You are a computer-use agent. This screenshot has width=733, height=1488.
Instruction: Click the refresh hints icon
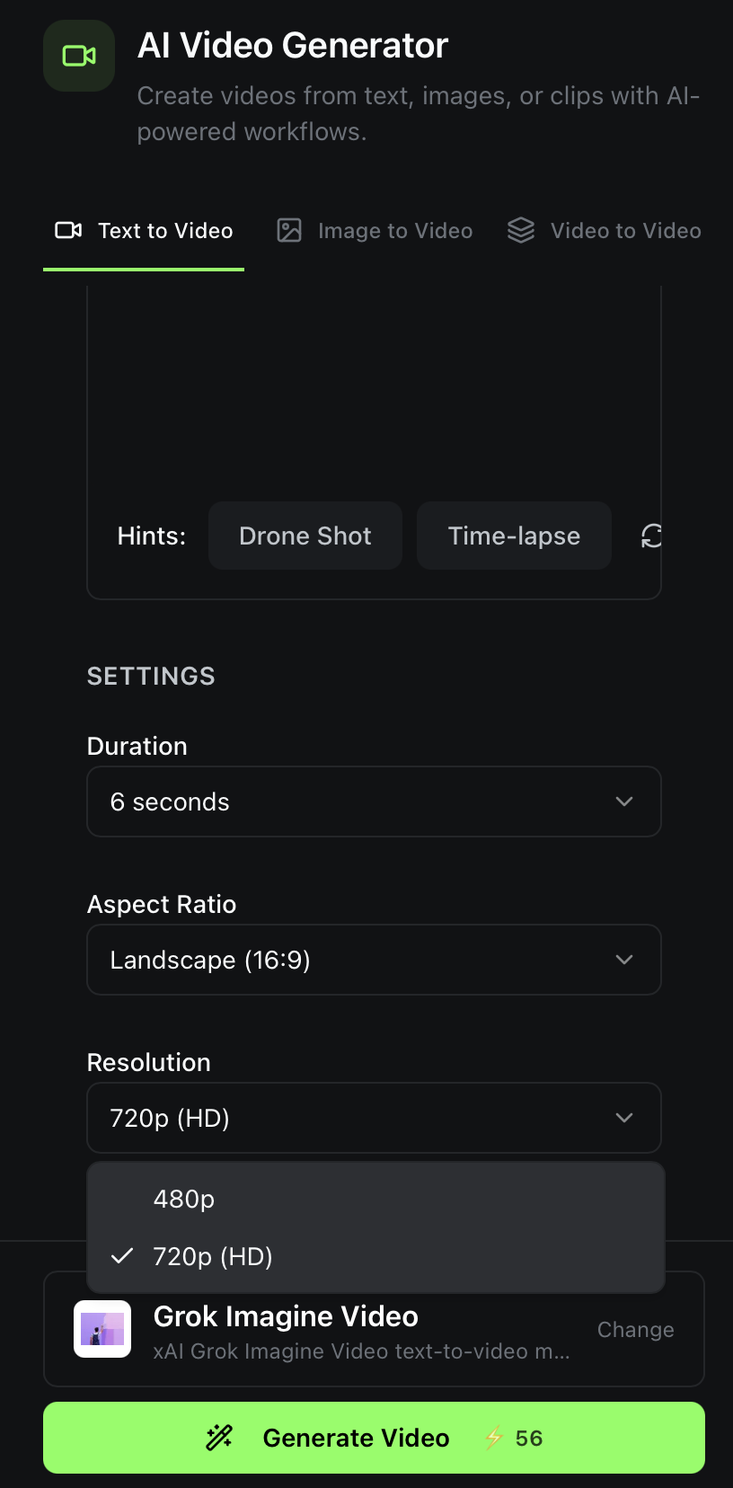(x=651, y=536)
